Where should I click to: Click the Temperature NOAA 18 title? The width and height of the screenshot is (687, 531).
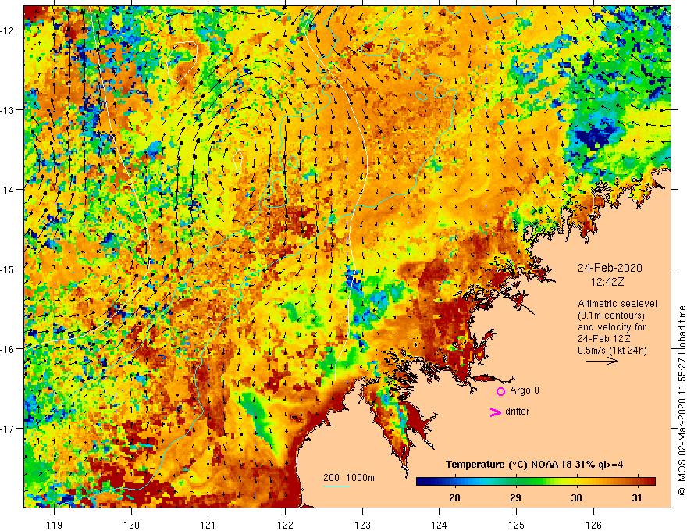click(534, 465)
